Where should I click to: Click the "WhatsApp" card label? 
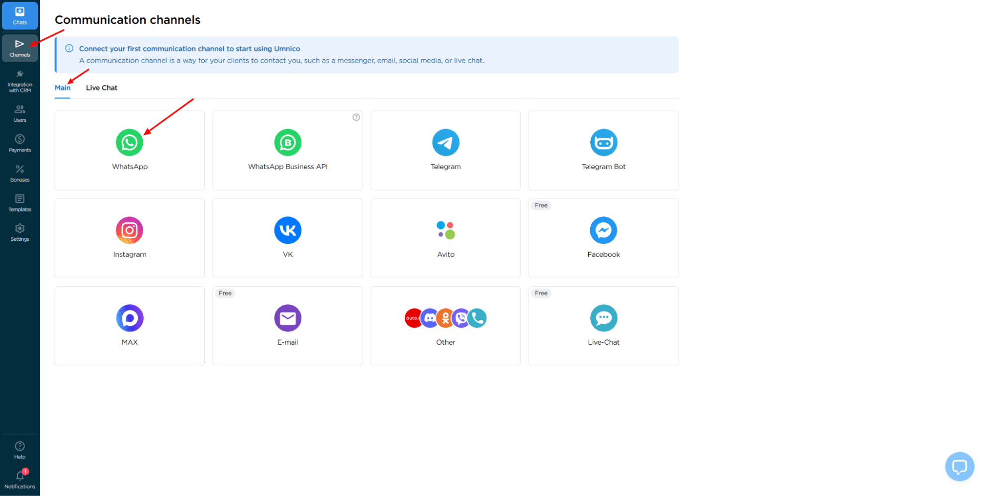point(130,167)
